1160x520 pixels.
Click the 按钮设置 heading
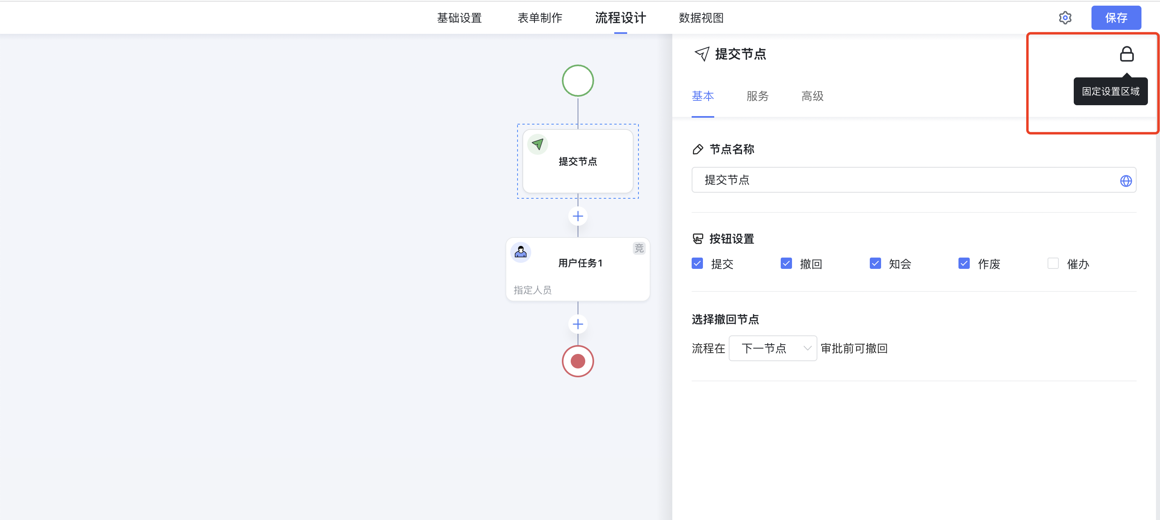732,239
